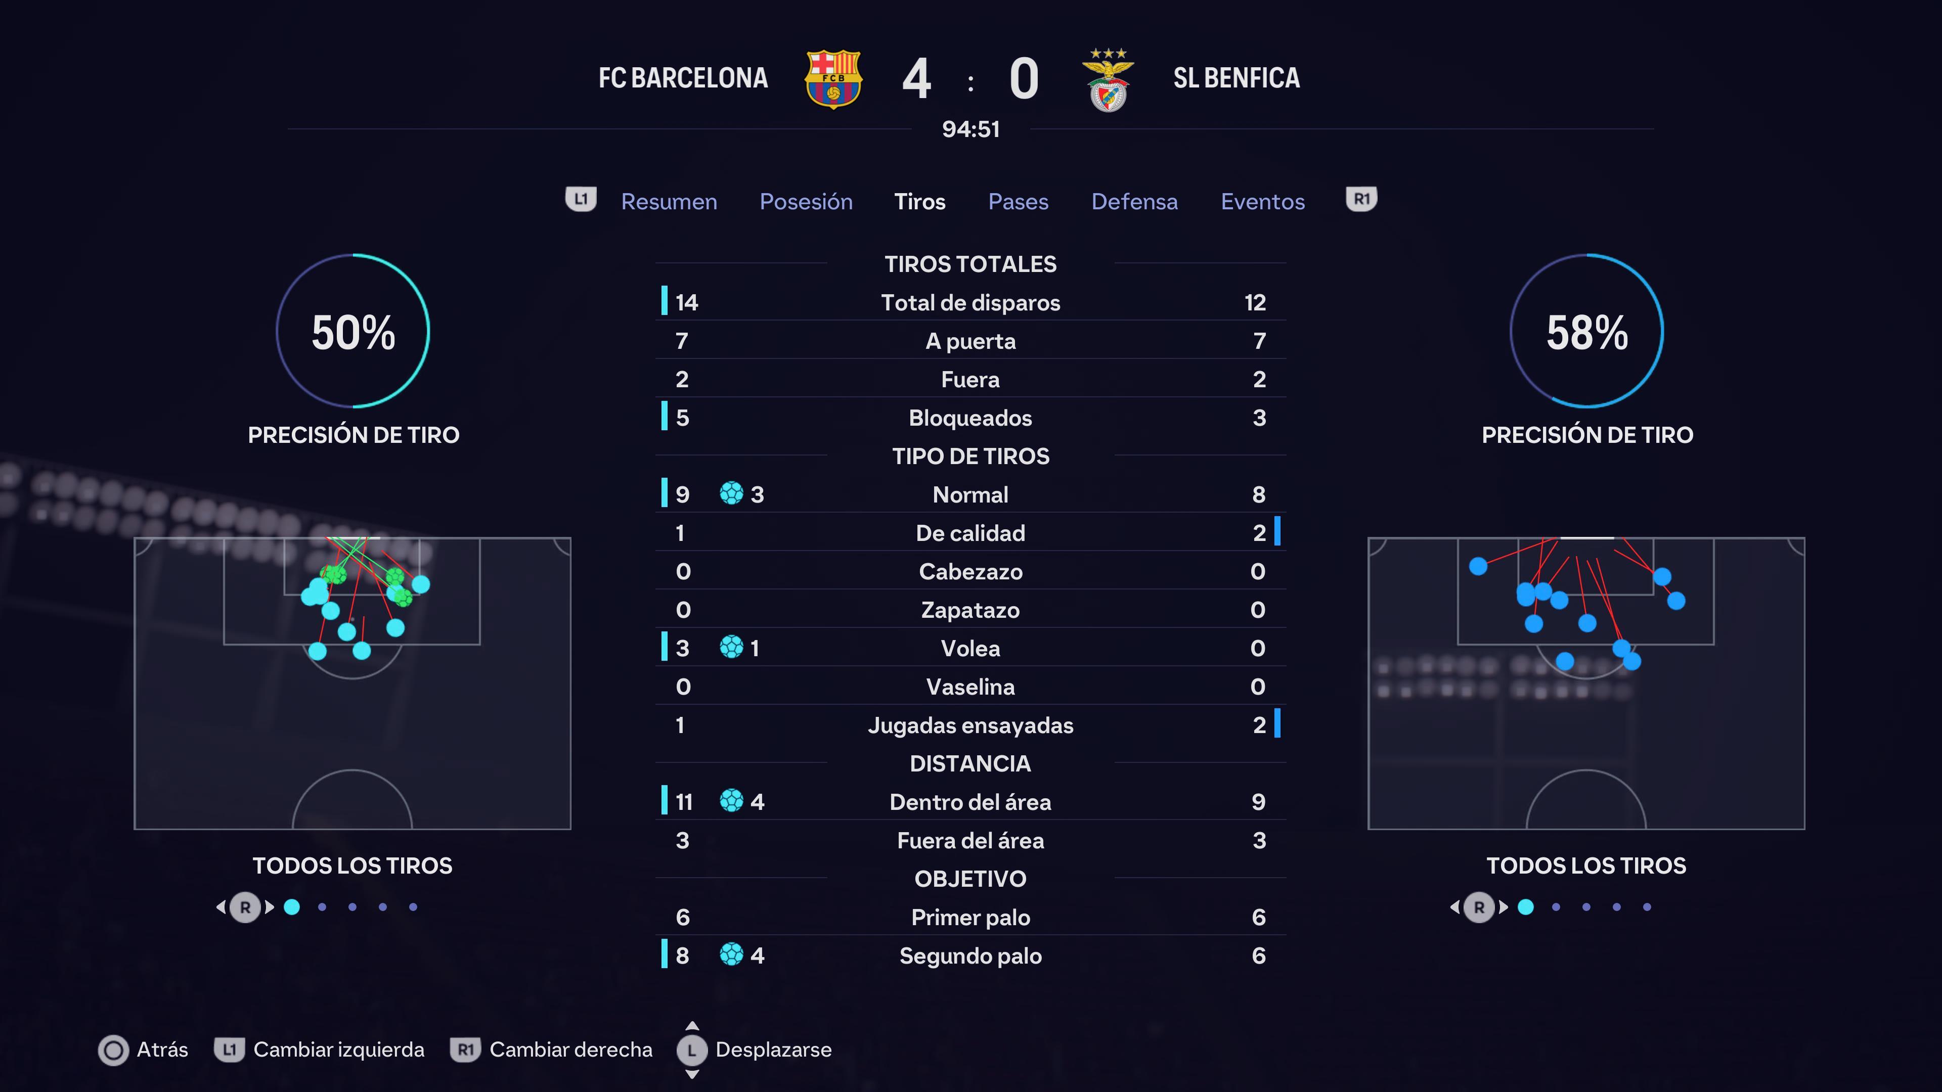This screenshot has width=1942, height=1092.
Task: Click the right arrow next to Benfica's R stick
Action: pyautogui.click(x=1503, y=907)
